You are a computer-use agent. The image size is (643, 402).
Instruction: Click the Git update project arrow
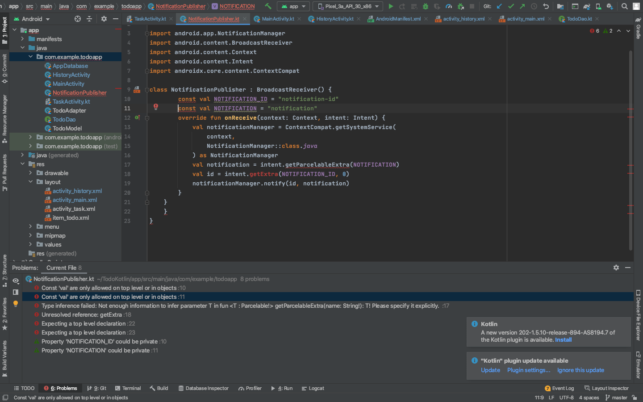pos(499,6)
